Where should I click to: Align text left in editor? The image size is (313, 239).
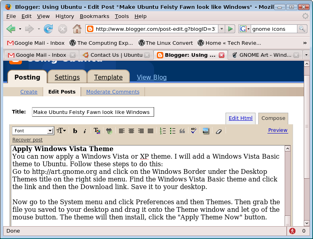coord(121,131)
